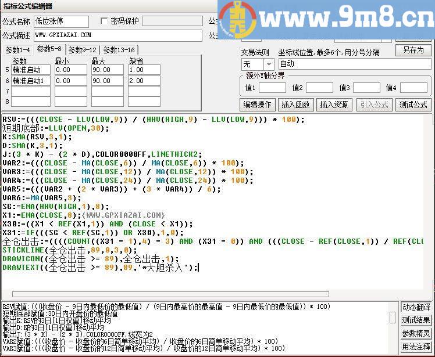Click parameter 6 最大 value 90.00
This screenshot has height=357, width=435.
(108, 81)
